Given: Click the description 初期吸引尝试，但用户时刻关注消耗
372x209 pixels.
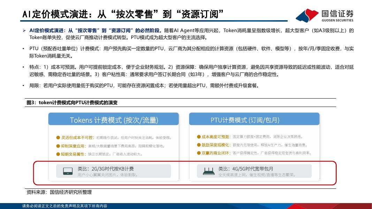Looking at the screenshot, I should [134, 138].
